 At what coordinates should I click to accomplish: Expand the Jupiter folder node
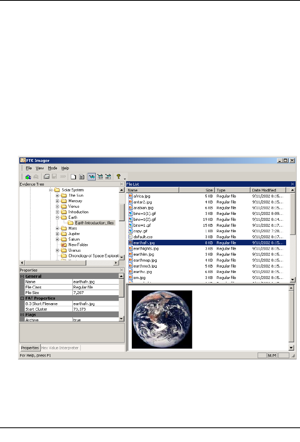57,234
